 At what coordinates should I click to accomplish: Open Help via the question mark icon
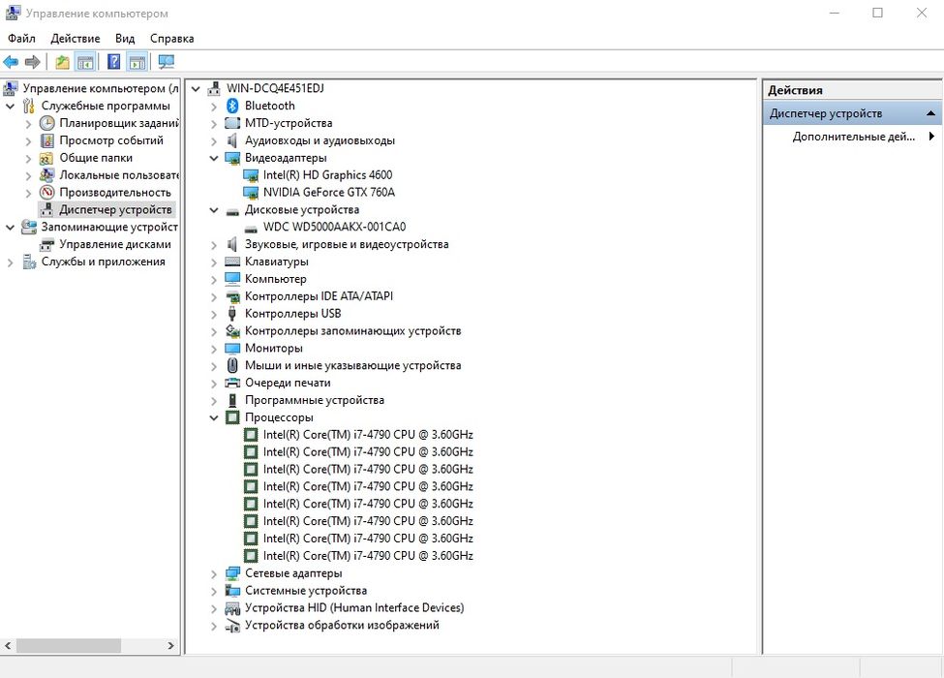coord(113,61)
